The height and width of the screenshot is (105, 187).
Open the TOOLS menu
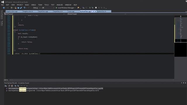[x=47, y=5]
